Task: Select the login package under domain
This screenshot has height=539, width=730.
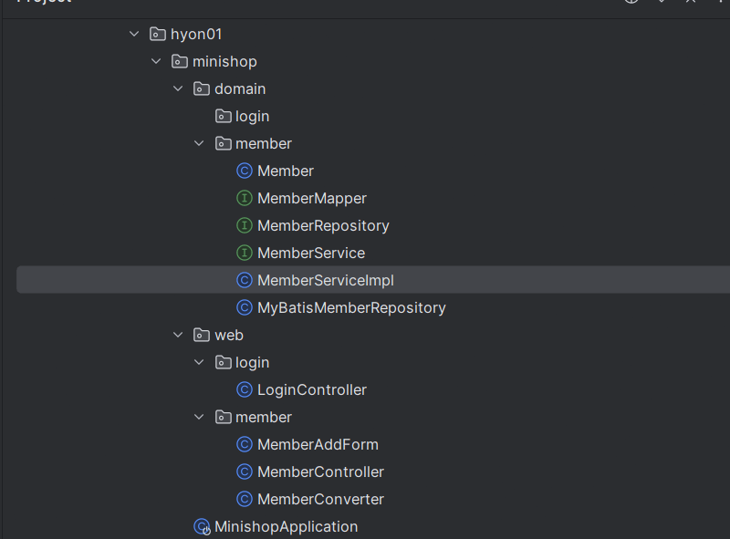Action: pos(252,117)
